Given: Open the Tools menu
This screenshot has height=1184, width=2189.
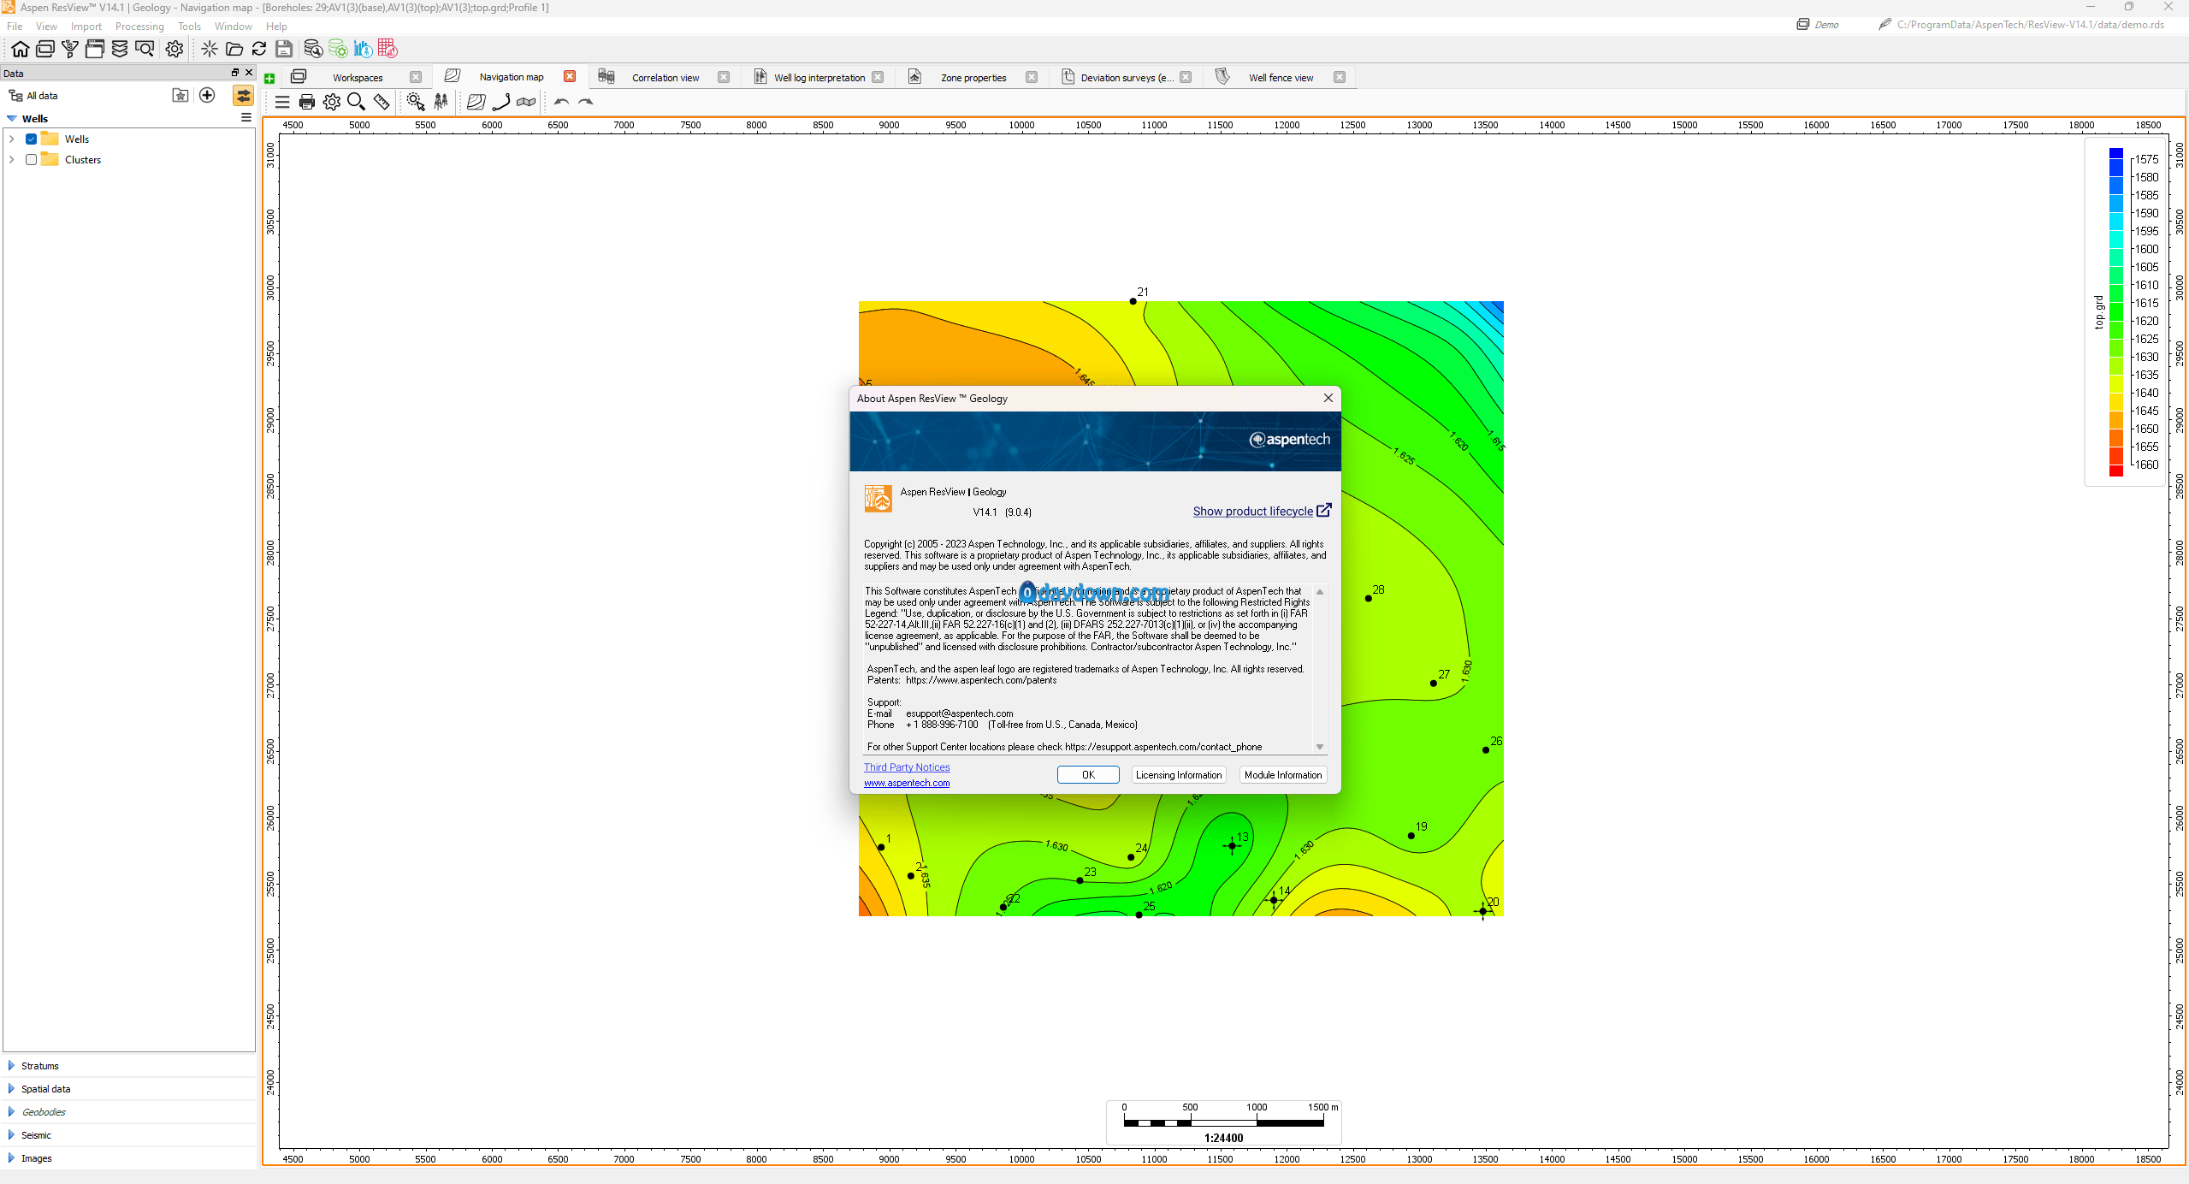Looking at the screenshot, I should tap(189, 26).
